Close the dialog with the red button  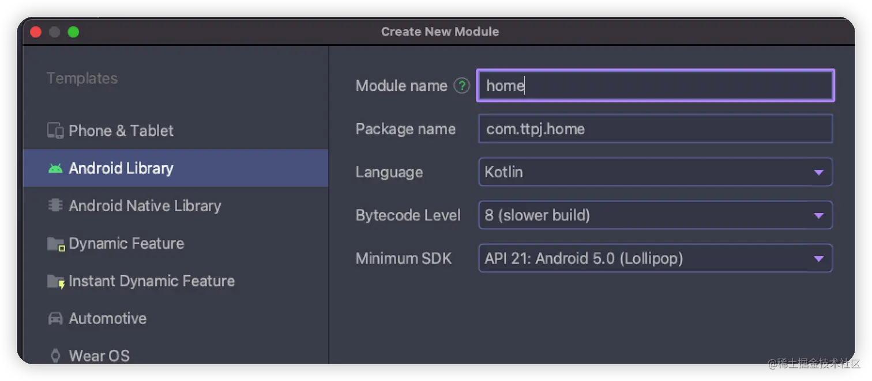[36, 32]
